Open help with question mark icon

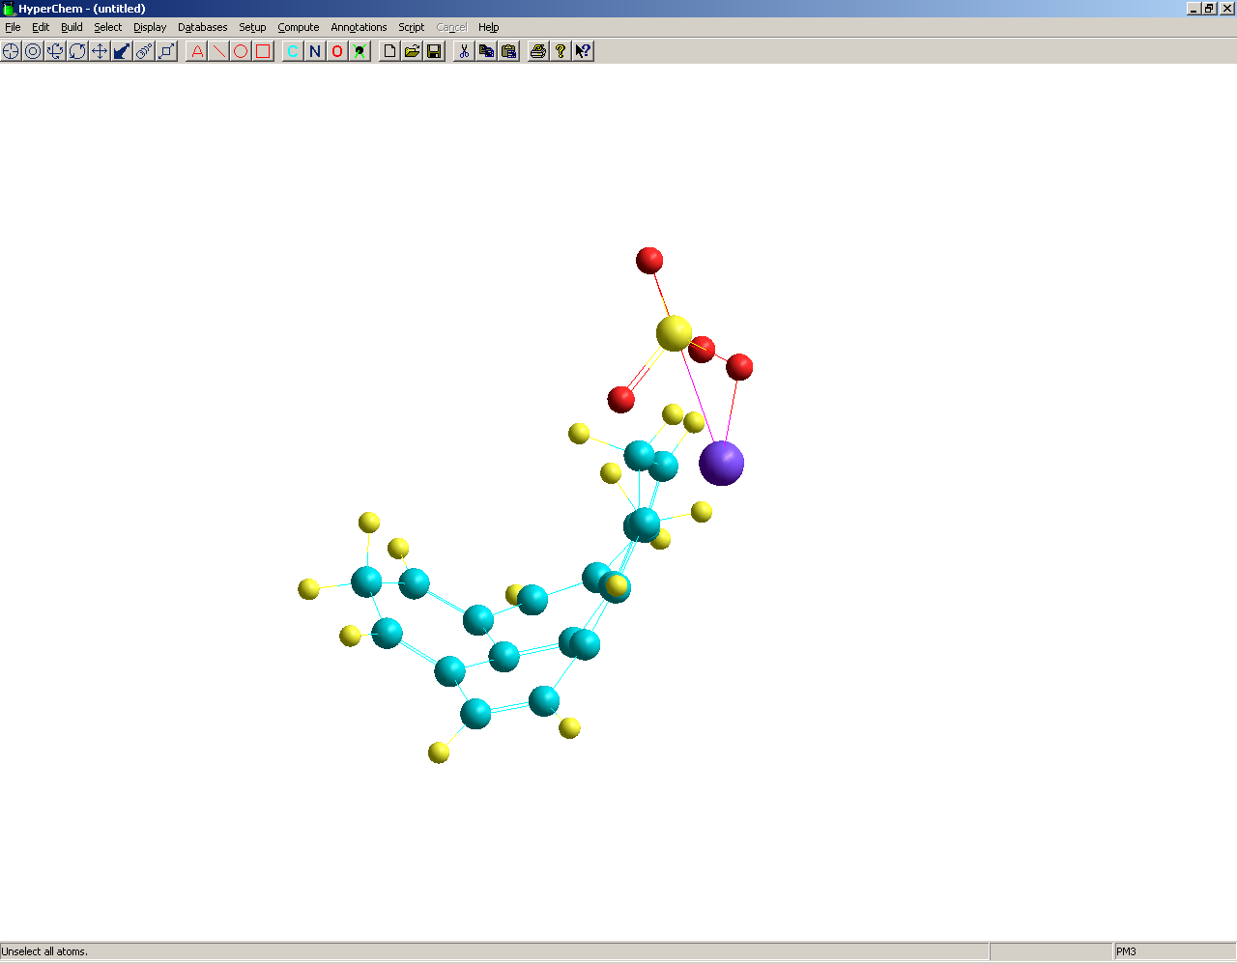coord(561,51)
